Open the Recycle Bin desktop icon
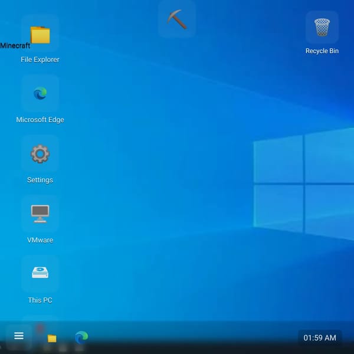The width and height of the screenshot is (354, 354). pos(322,27)
